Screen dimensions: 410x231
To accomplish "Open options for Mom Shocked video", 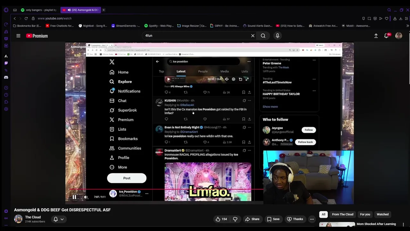I will (x=403, y=224).
